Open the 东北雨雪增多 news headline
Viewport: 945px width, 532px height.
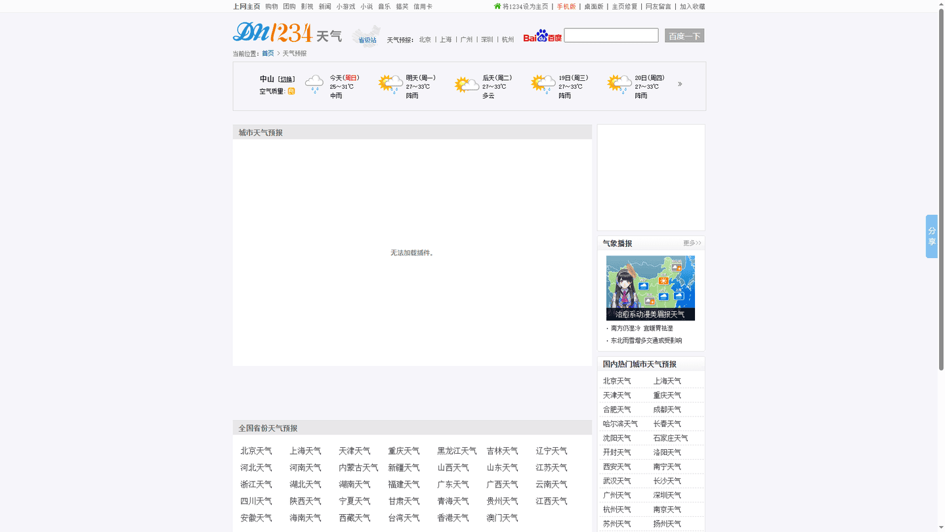click(646, 341)
